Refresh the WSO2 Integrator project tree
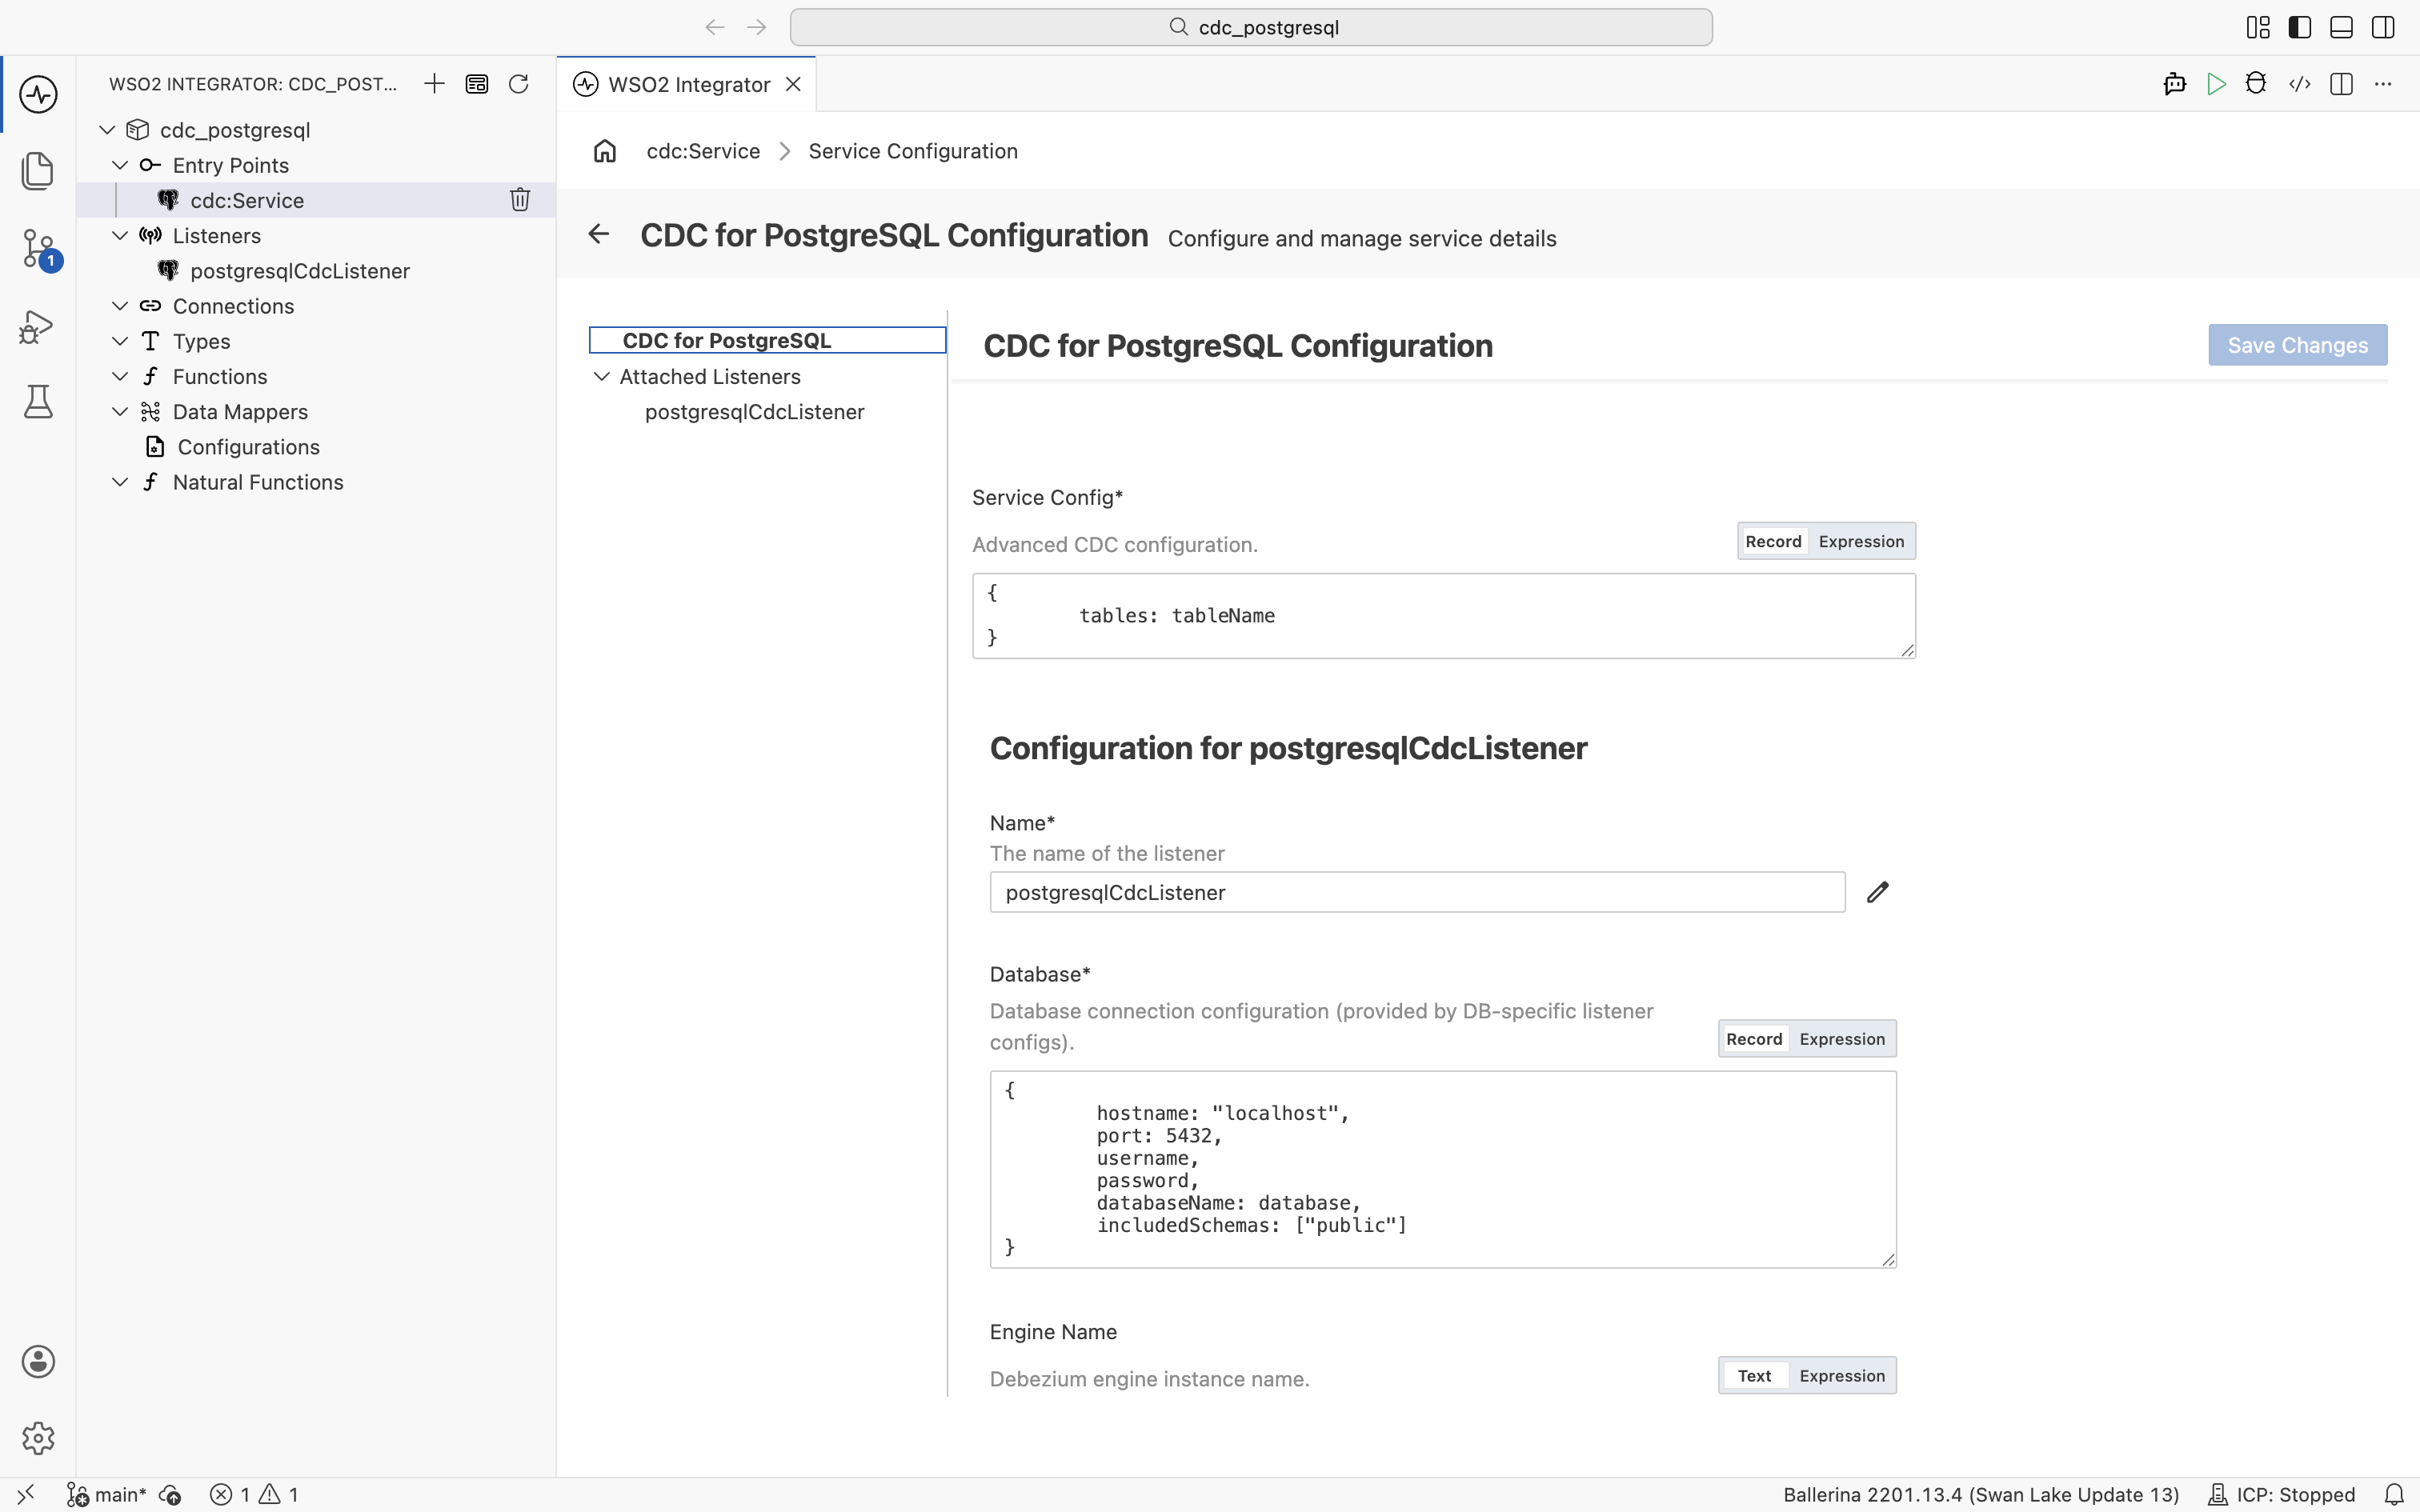 519,84
